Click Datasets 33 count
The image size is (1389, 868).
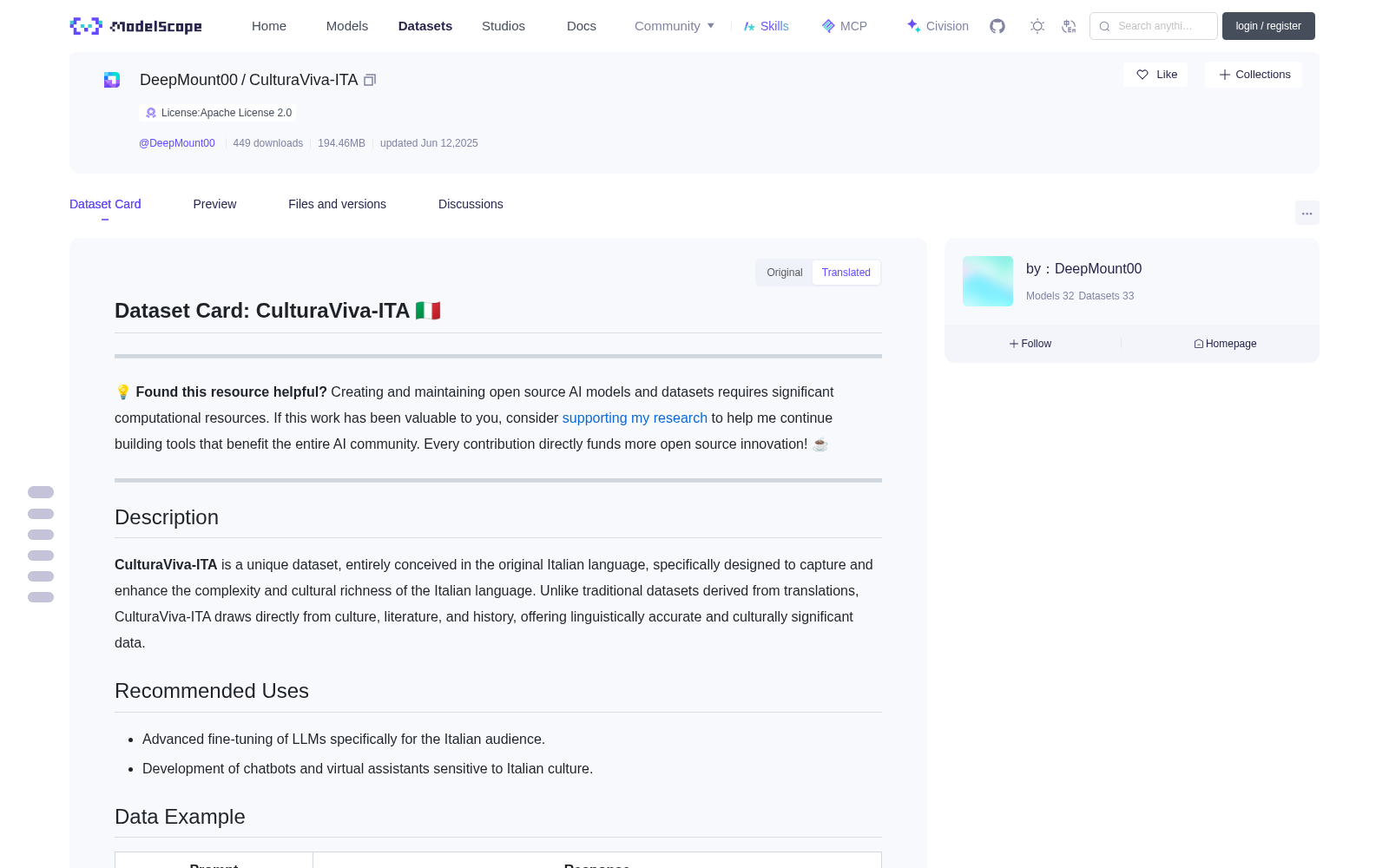tap(1106, 296)
